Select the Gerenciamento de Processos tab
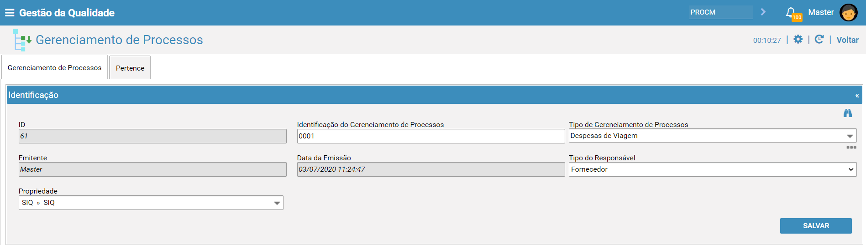 click(x=55, y=67)
